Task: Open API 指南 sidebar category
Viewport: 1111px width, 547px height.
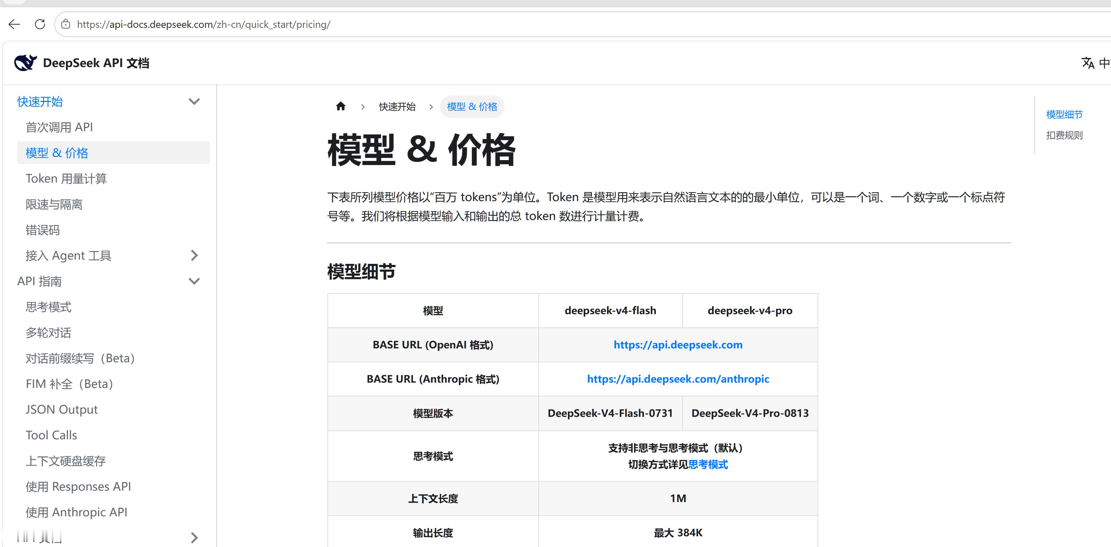Action: pyautogui.click(x=39, y=281)
